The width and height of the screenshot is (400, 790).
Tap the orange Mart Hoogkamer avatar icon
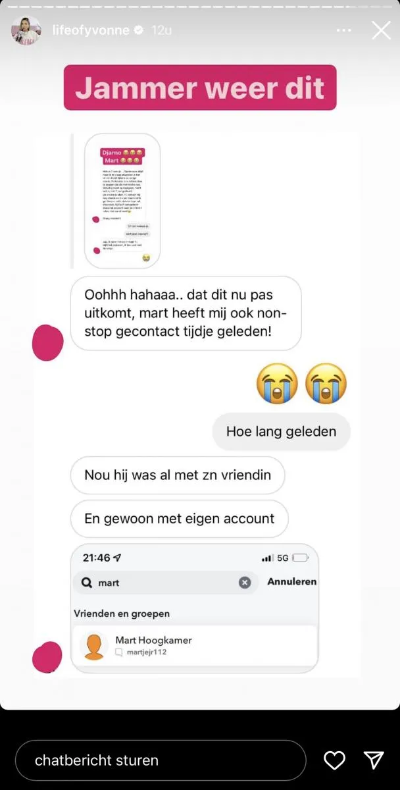[x=95, y=646]
